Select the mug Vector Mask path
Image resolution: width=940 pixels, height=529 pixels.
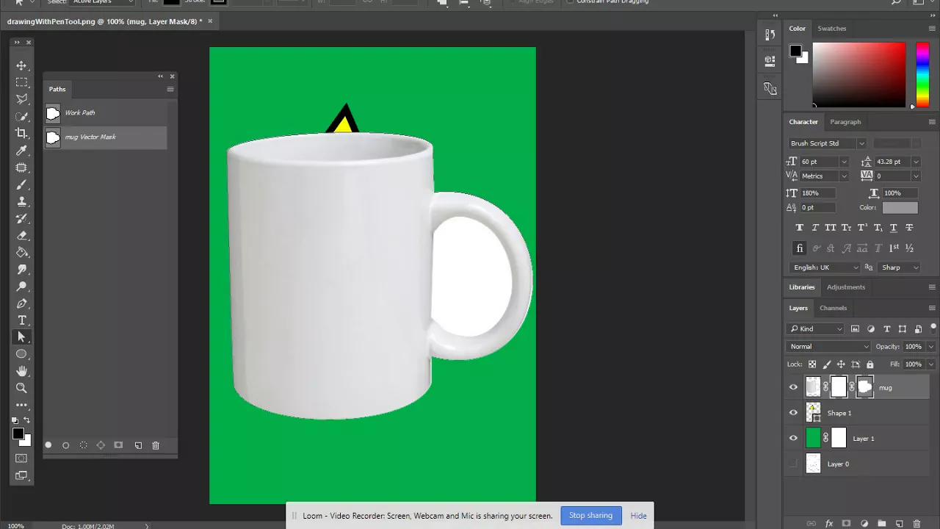[105, 137]
